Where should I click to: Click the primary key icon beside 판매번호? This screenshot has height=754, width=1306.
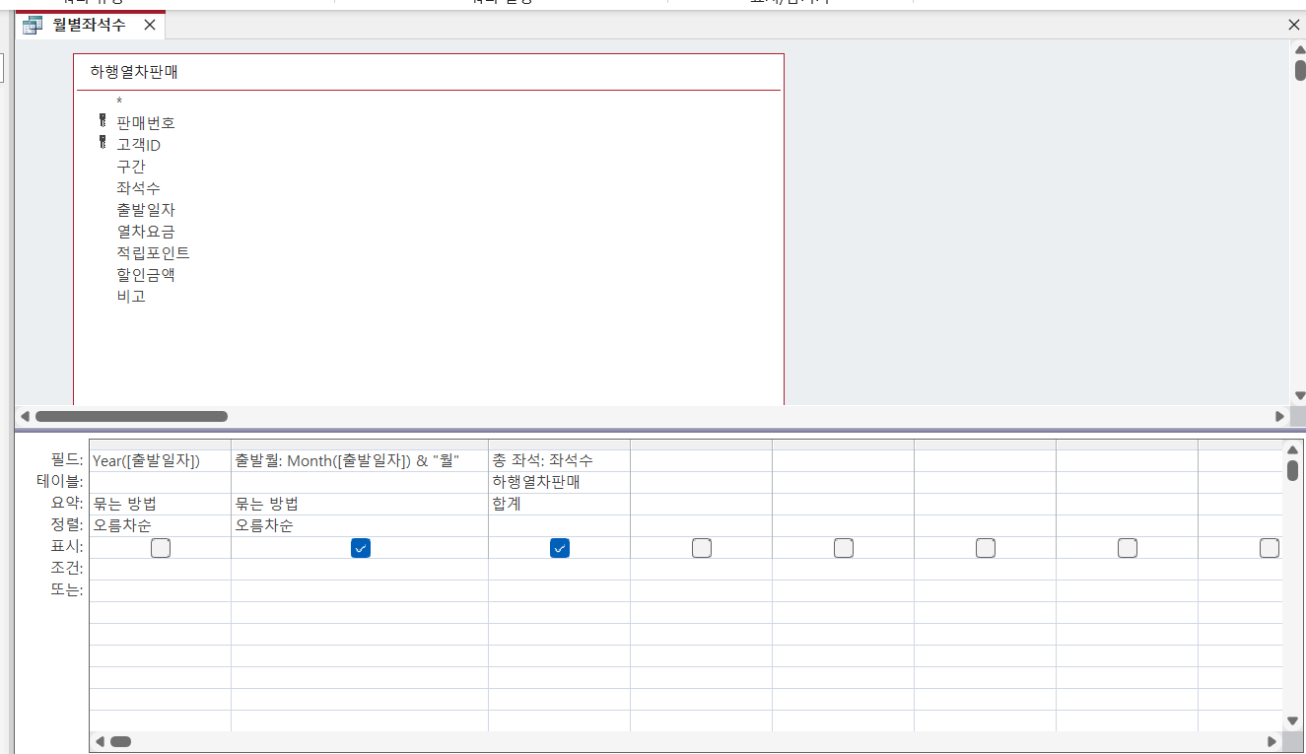102,122
